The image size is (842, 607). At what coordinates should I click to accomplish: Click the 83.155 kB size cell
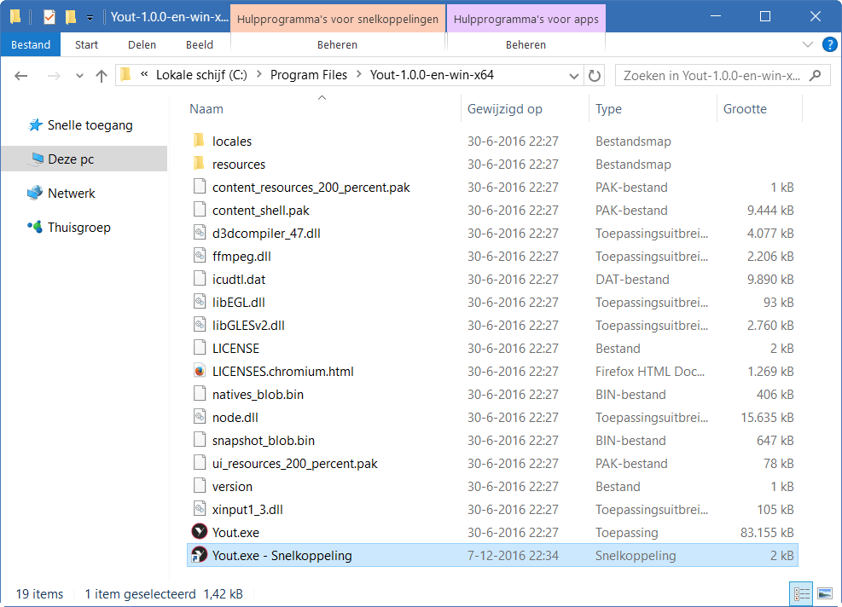click(767, 532)
